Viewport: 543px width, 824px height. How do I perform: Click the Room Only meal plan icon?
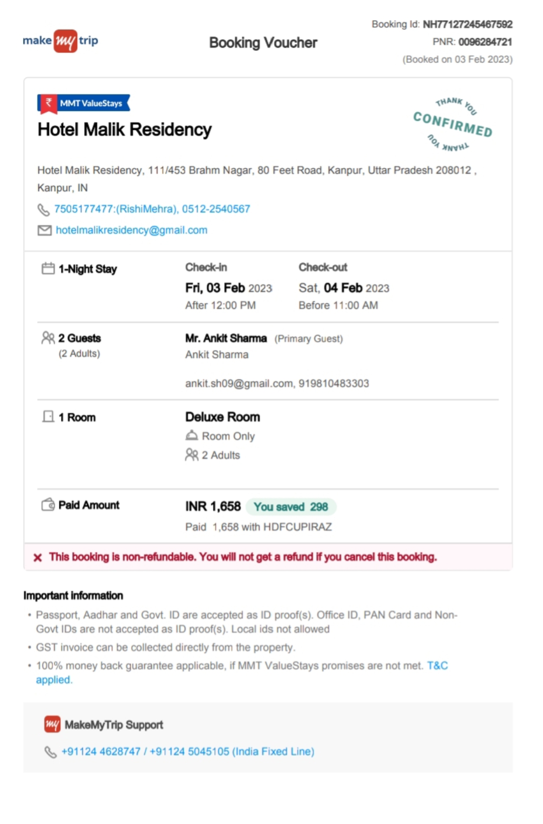(192, 435)
